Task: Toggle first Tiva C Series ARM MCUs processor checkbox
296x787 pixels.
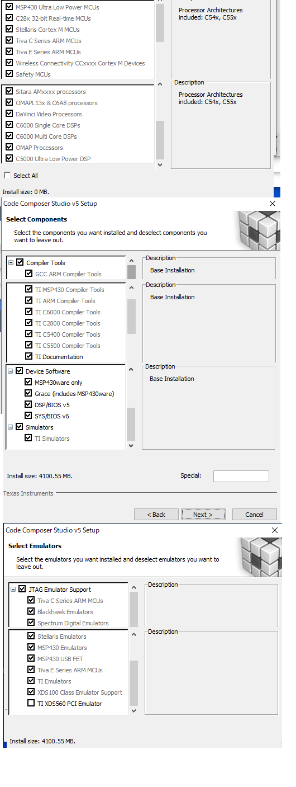Action: point(9,41)
